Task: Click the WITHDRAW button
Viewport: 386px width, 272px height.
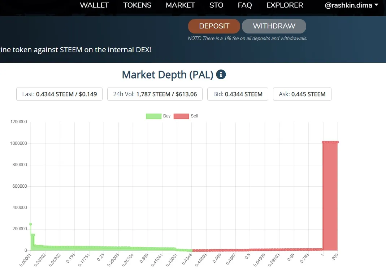Action: pyautogui.click(x=274, y=26)
